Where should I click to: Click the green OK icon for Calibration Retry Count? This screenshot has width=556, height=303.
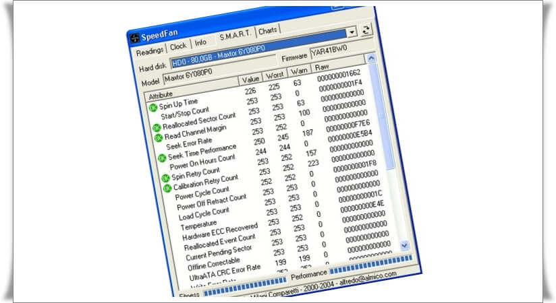(x=167, y=188)
